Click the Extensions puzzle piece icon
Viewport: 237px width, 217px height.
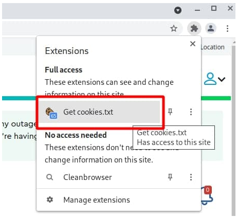(194, 28)
